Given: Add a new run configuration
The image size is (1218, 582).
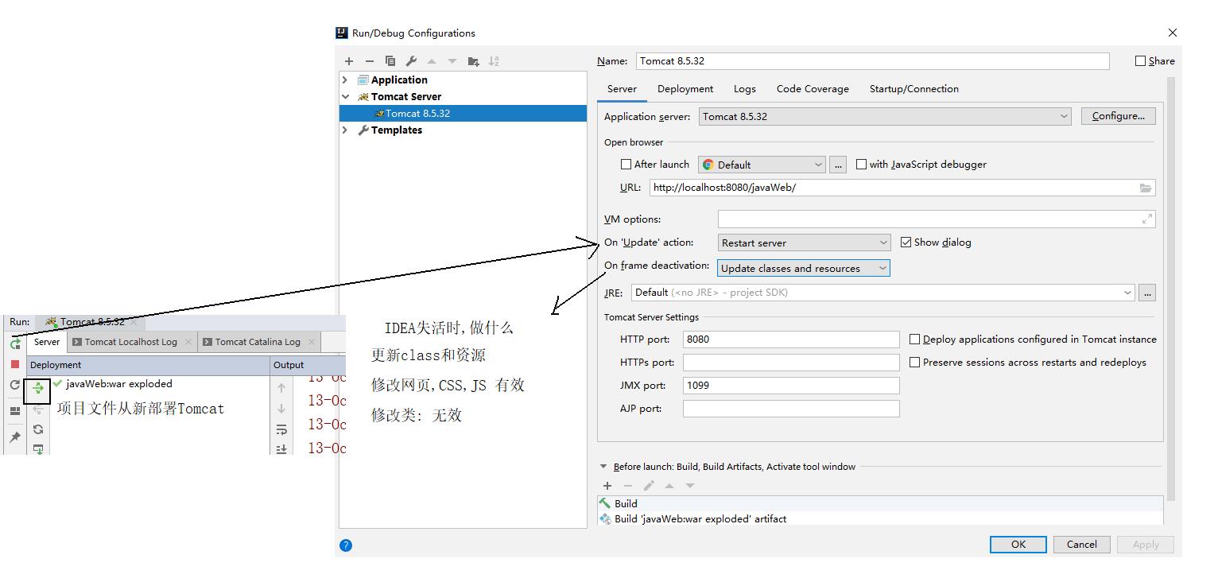Looking at the screenshot, I should 349,61.
